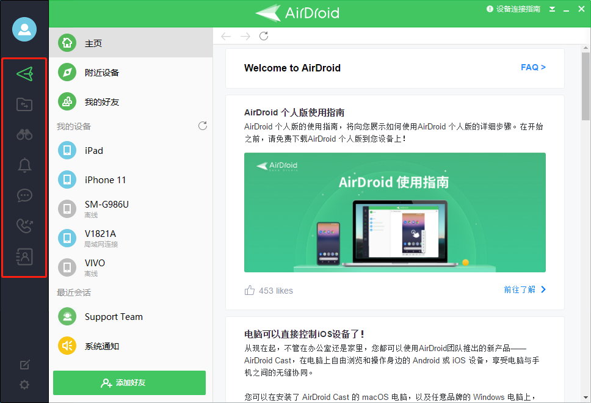591x403 pixels.
Task: Like the guide with thumbs-up icon
Action: (250, 290)
